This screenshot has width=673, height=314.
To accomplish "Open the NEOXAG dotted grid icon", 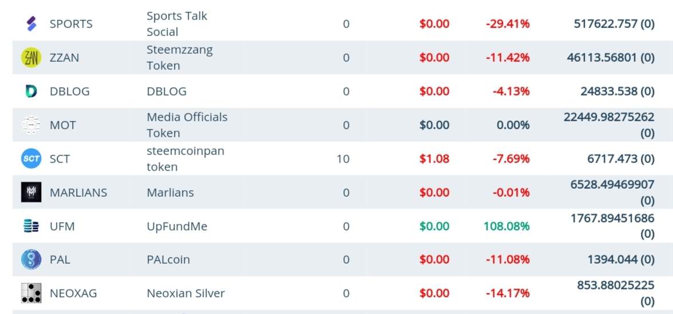I will coord(31,293).
